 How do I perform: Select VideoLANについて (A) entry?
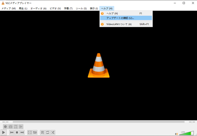(x=126, y=24)
